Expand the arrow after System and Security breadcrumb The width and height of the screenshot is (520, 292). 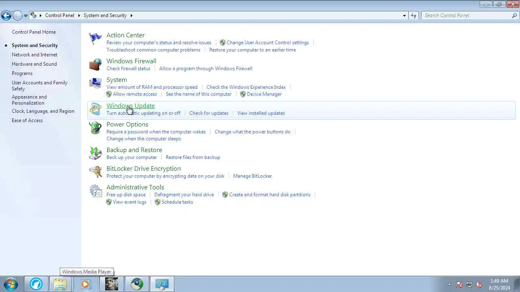pos(132,15)
